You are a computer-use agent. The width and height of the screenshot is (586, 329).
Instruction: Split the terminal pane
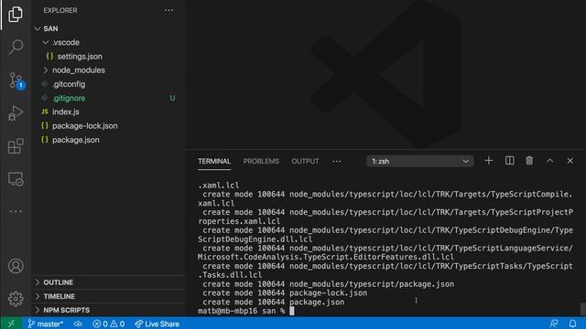[x=509, y=161]
